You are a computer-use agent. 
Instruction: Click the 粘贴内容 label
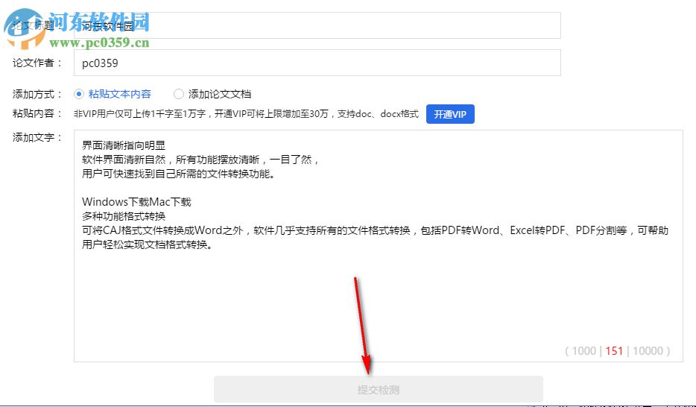coord(37,113)
